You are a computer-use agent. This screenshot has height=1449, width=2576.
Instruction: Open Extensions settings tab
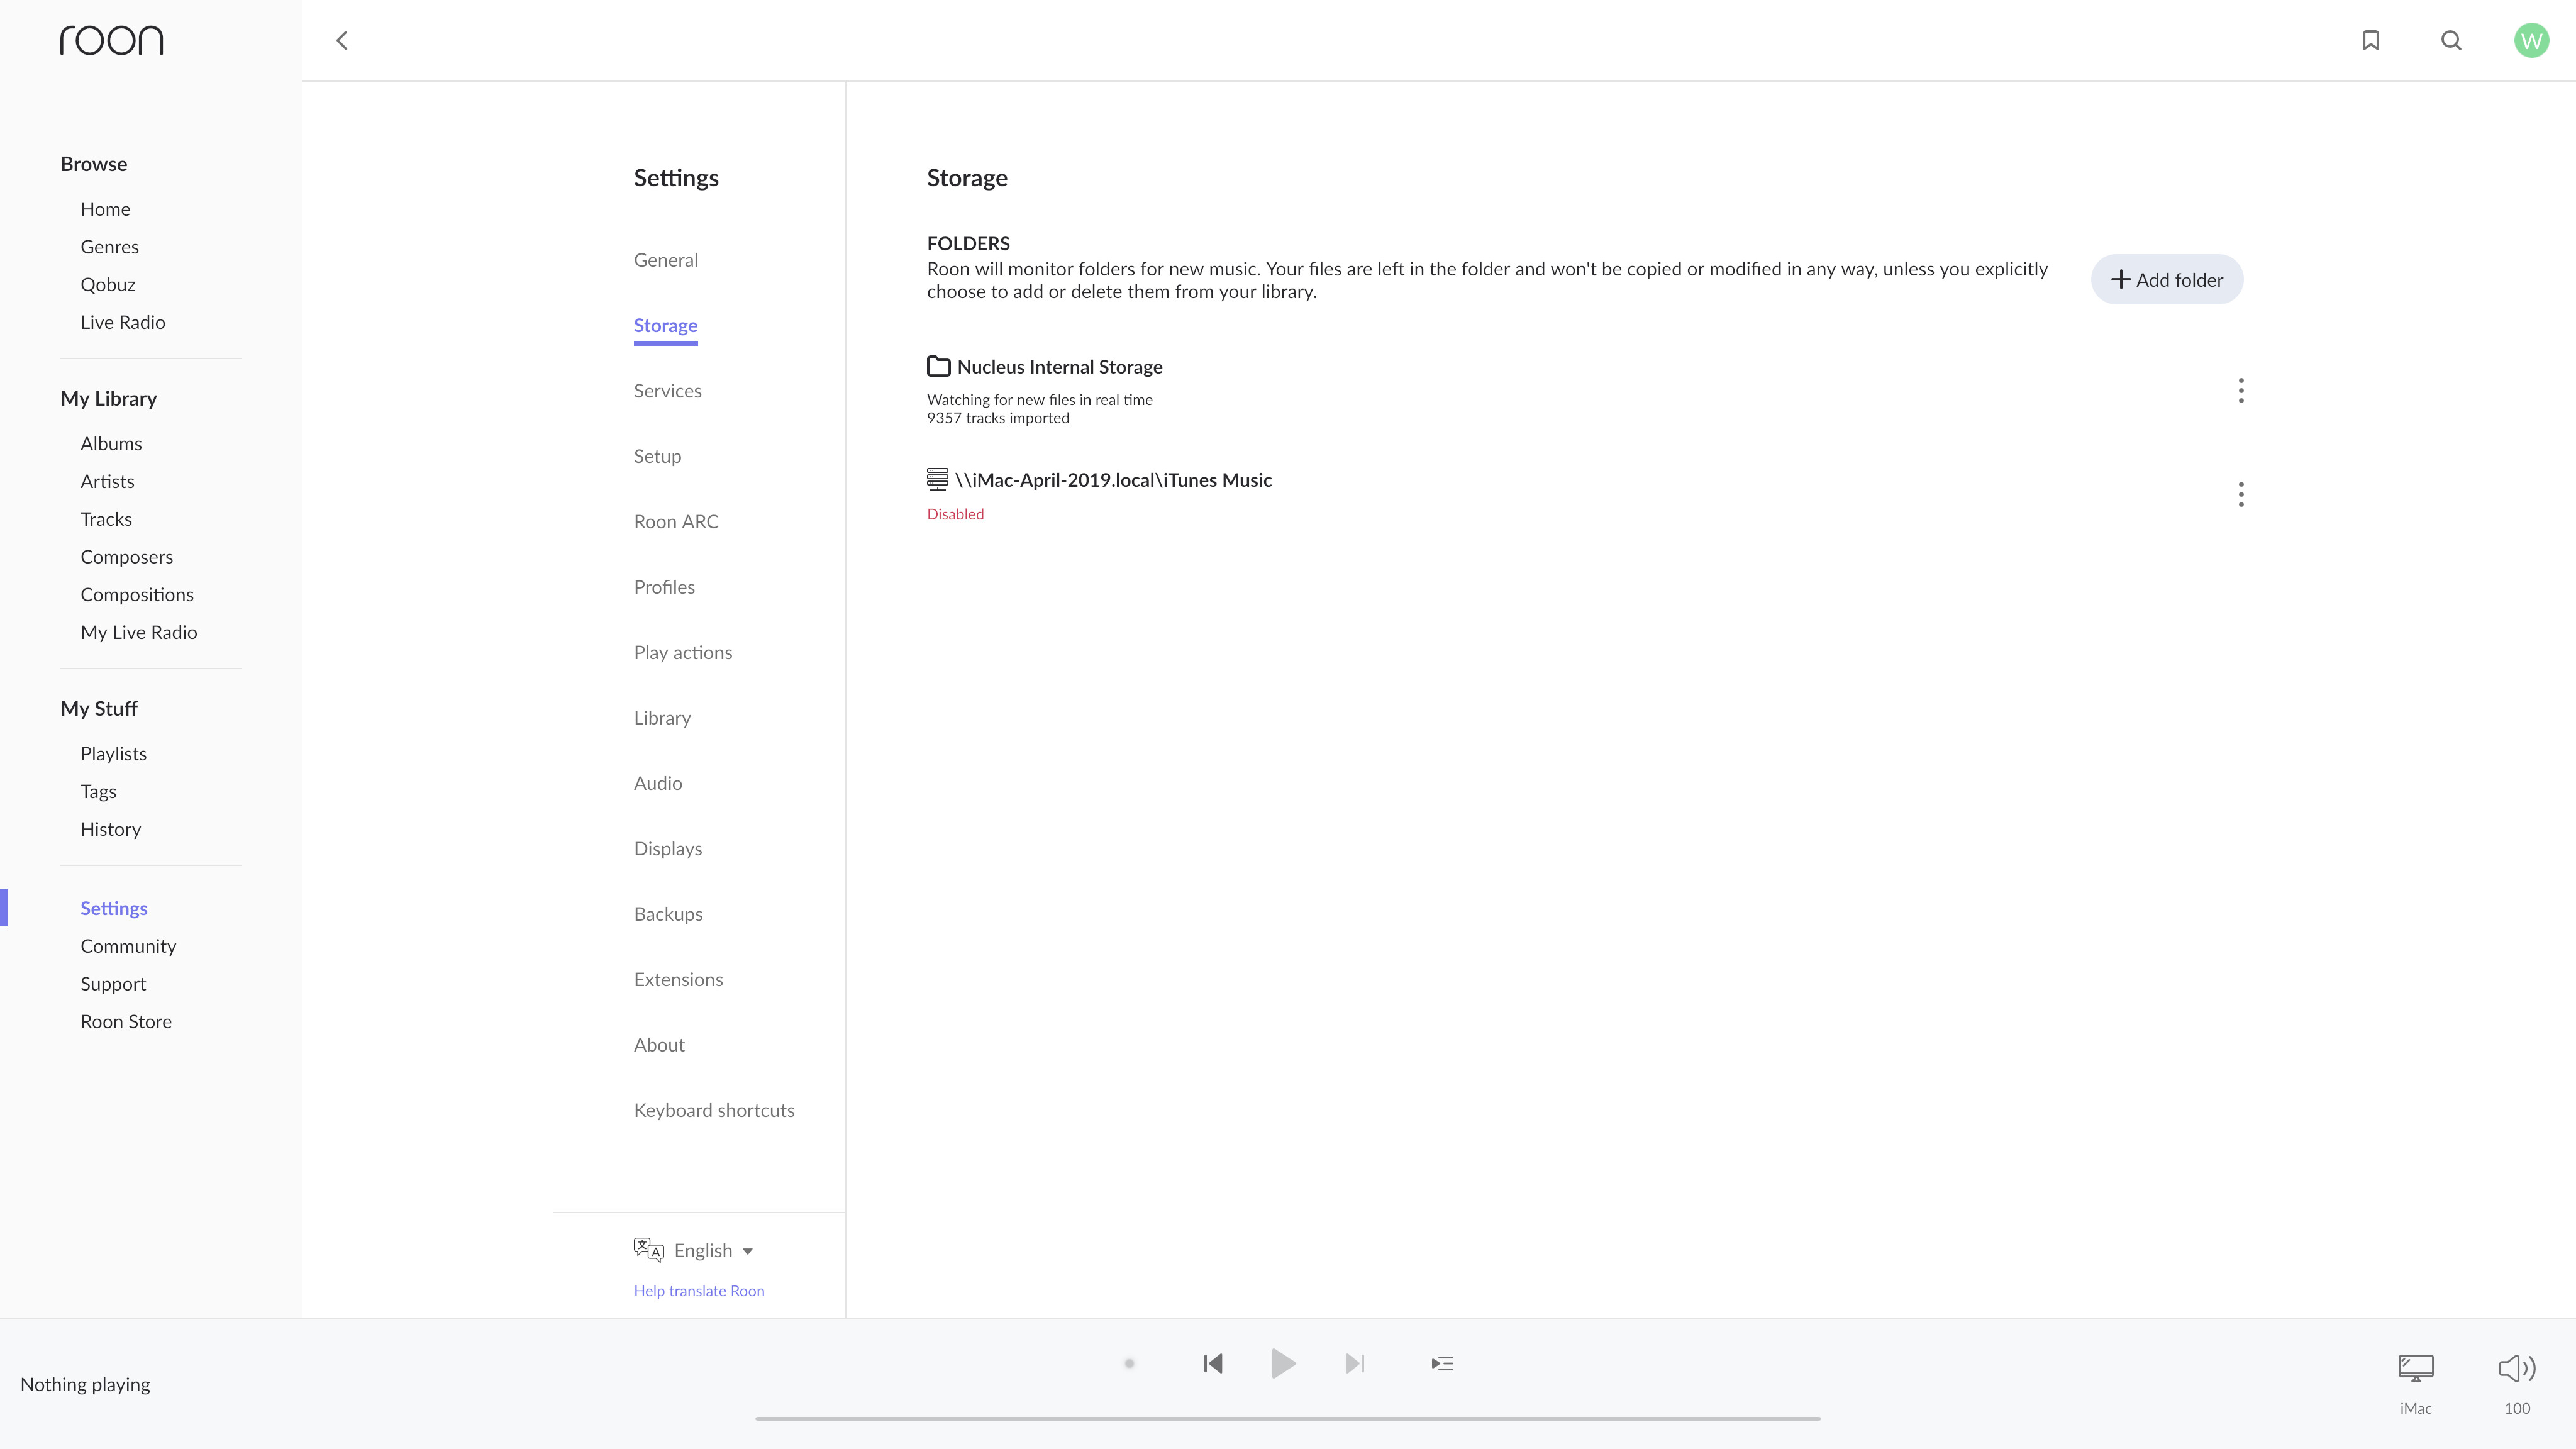click(x=678, y=979)
